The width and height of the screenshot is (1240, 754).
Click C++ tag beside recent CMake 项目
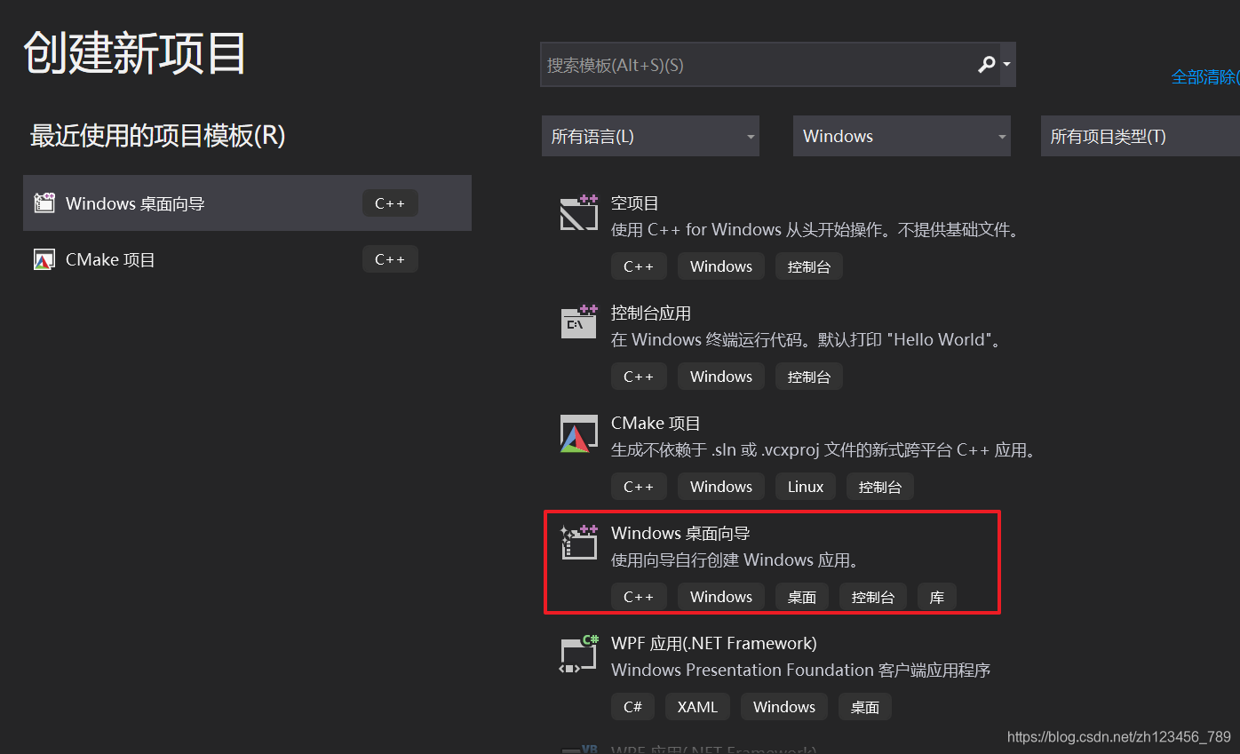tap(390, 259)
